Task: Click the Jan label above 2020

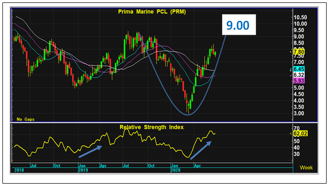Action: click(175, 166)
